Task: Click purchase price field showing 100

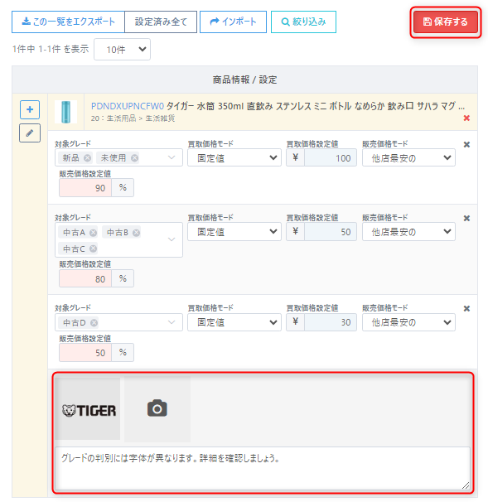Action: [x=331, y=157]
